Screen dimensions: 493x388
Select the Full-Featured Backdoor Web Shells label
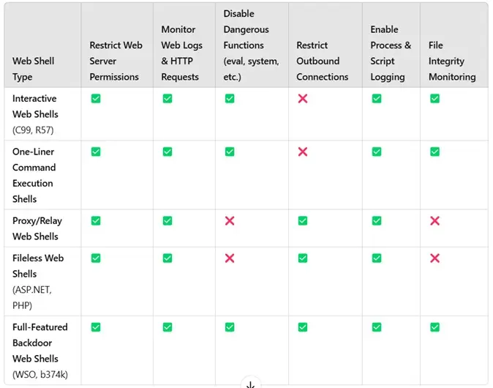(x=40, y=351)
